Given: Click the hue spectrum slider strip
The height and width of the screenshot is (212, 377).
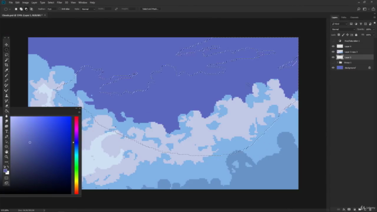Looking at the screenshot, I should click(77, 155).
